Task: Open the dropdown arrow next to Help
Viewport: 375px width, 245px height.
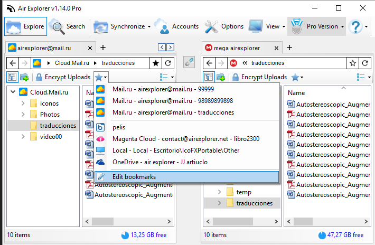Action: coord(367,26)
